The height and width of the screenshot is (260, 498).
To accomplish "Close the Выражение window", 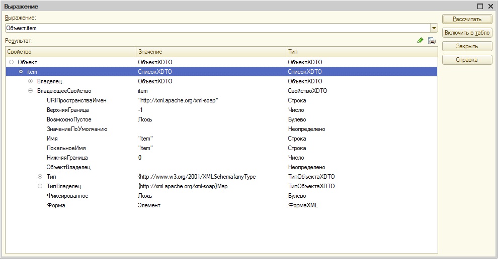I will pos(490,6).
